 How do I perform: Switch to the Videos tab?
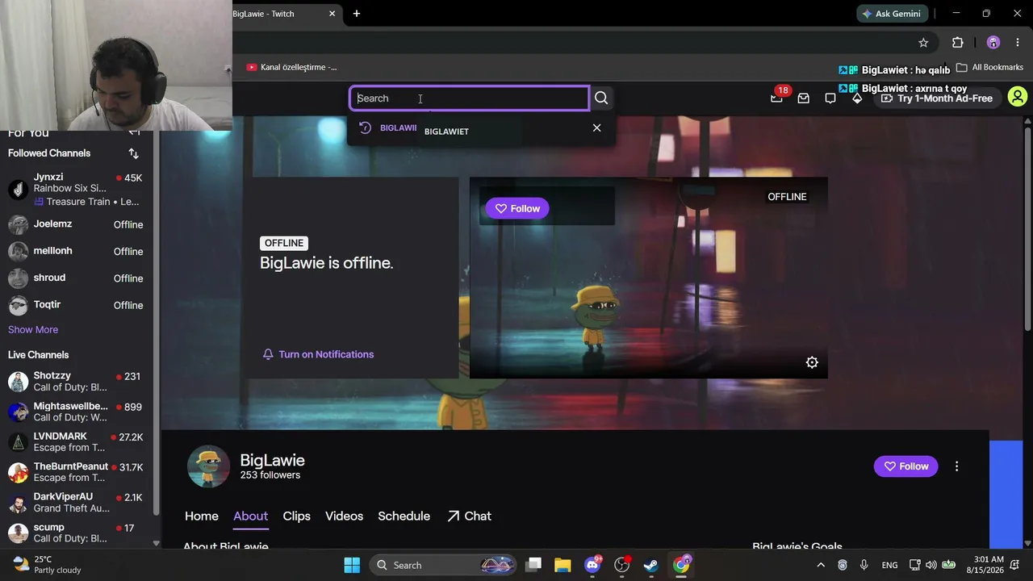pos(344,516)
